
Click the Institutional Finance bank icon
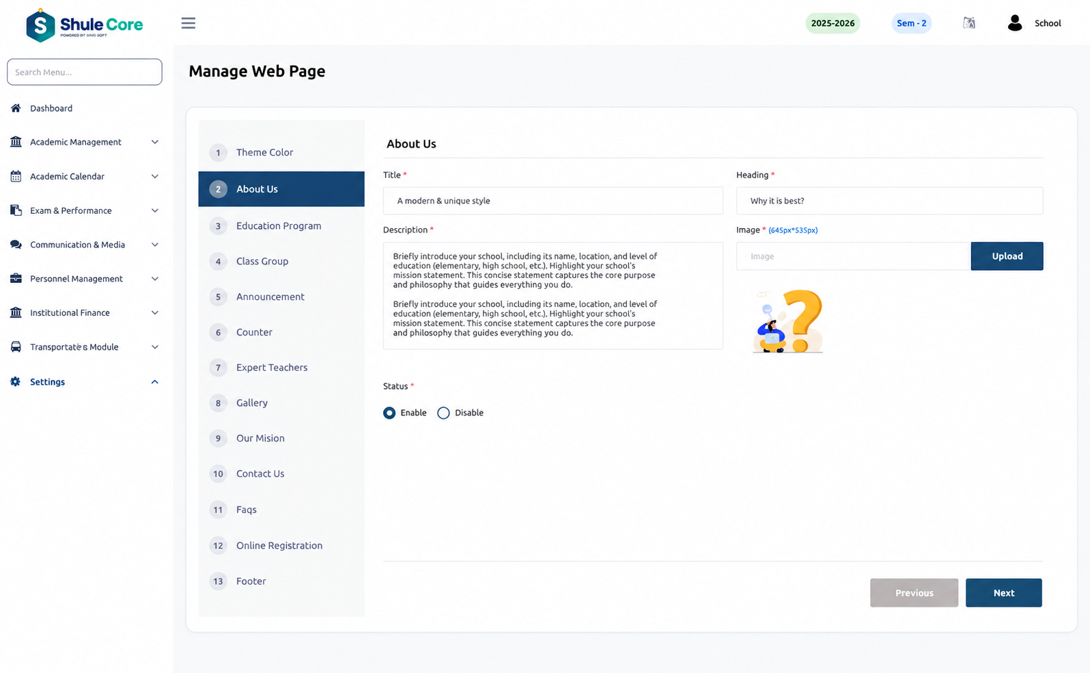point(16,313)
